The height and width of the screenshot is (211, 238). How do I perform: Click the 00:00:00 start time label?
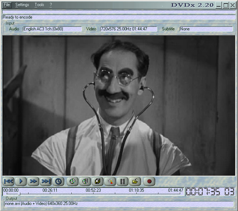(x=11, y=190)
